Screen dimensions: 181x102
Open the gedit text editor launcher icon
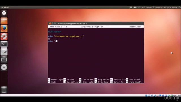point(4,52)
